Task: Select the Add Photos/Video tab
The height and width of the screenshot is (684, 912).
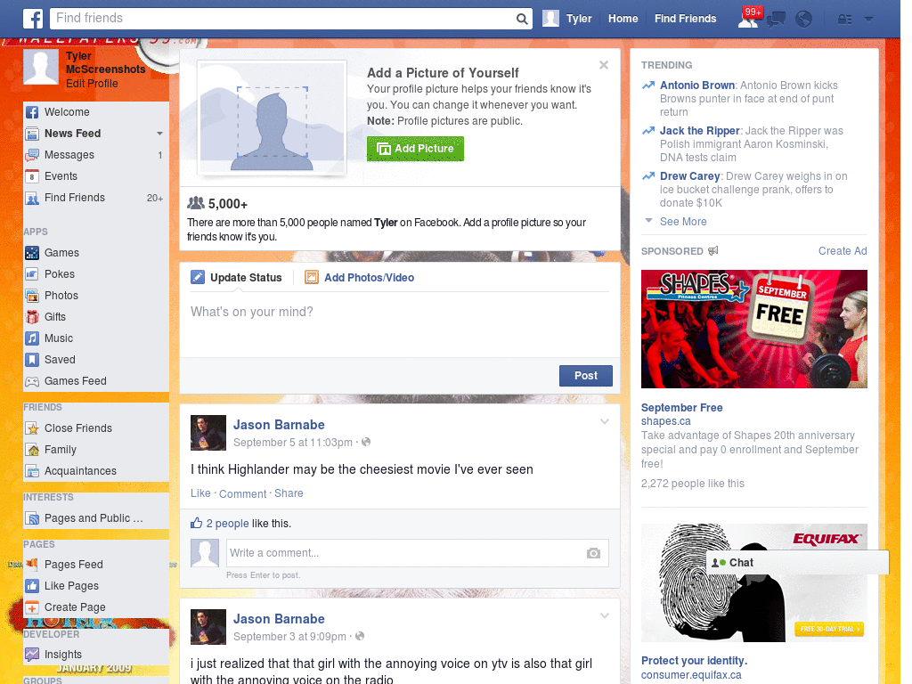Action: (x=360, y=278)
